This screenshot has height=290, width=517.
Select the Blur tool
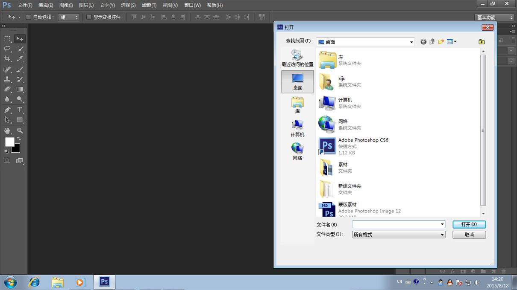[7, 99]
